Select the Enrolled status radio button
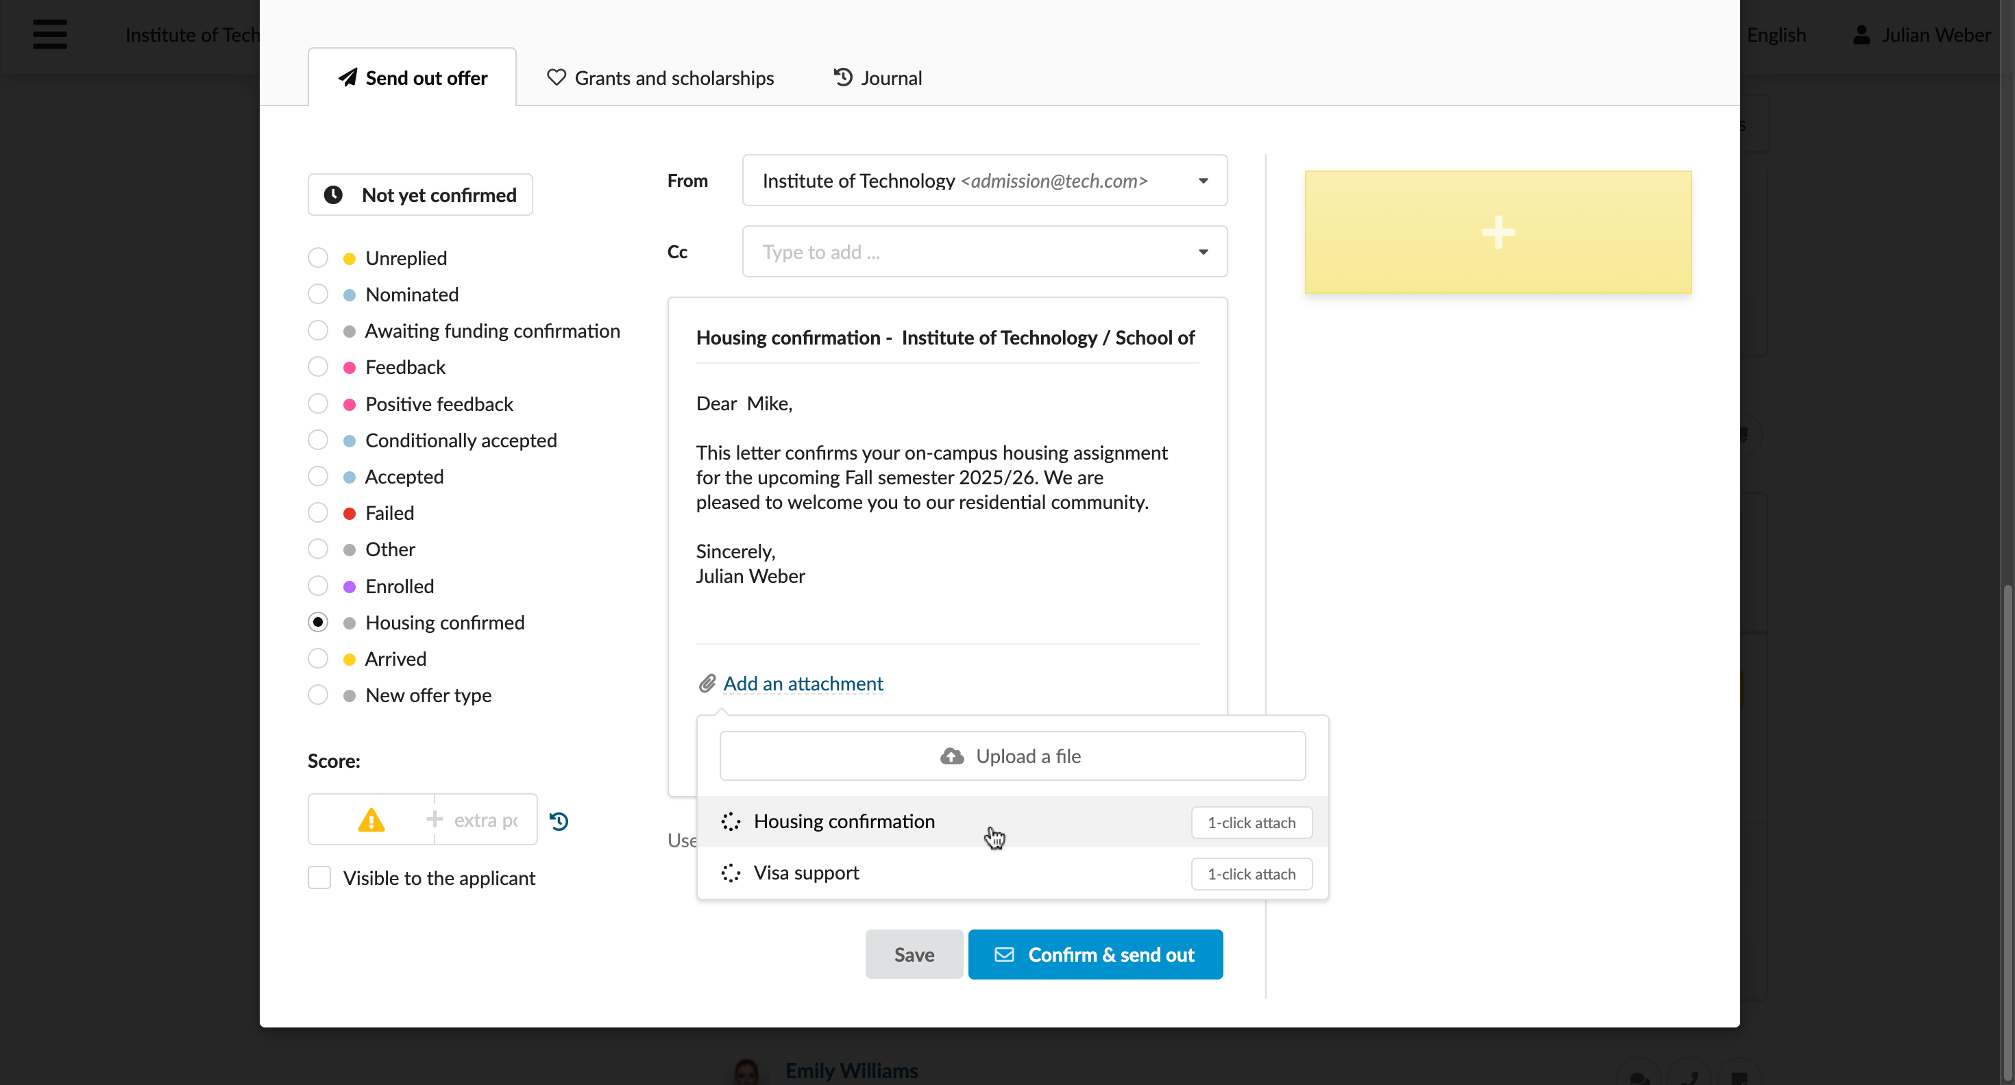The width and height of the screenshot is (2015, 1085). (317, 586)
